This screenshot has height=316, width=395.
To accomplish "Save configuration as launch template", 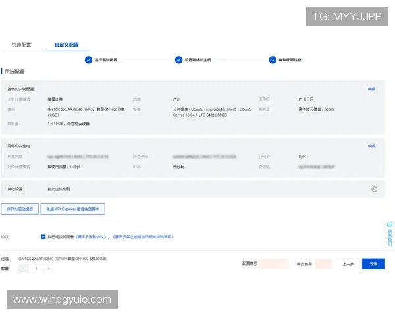I will pyautogui.click(x=20, y=209).
